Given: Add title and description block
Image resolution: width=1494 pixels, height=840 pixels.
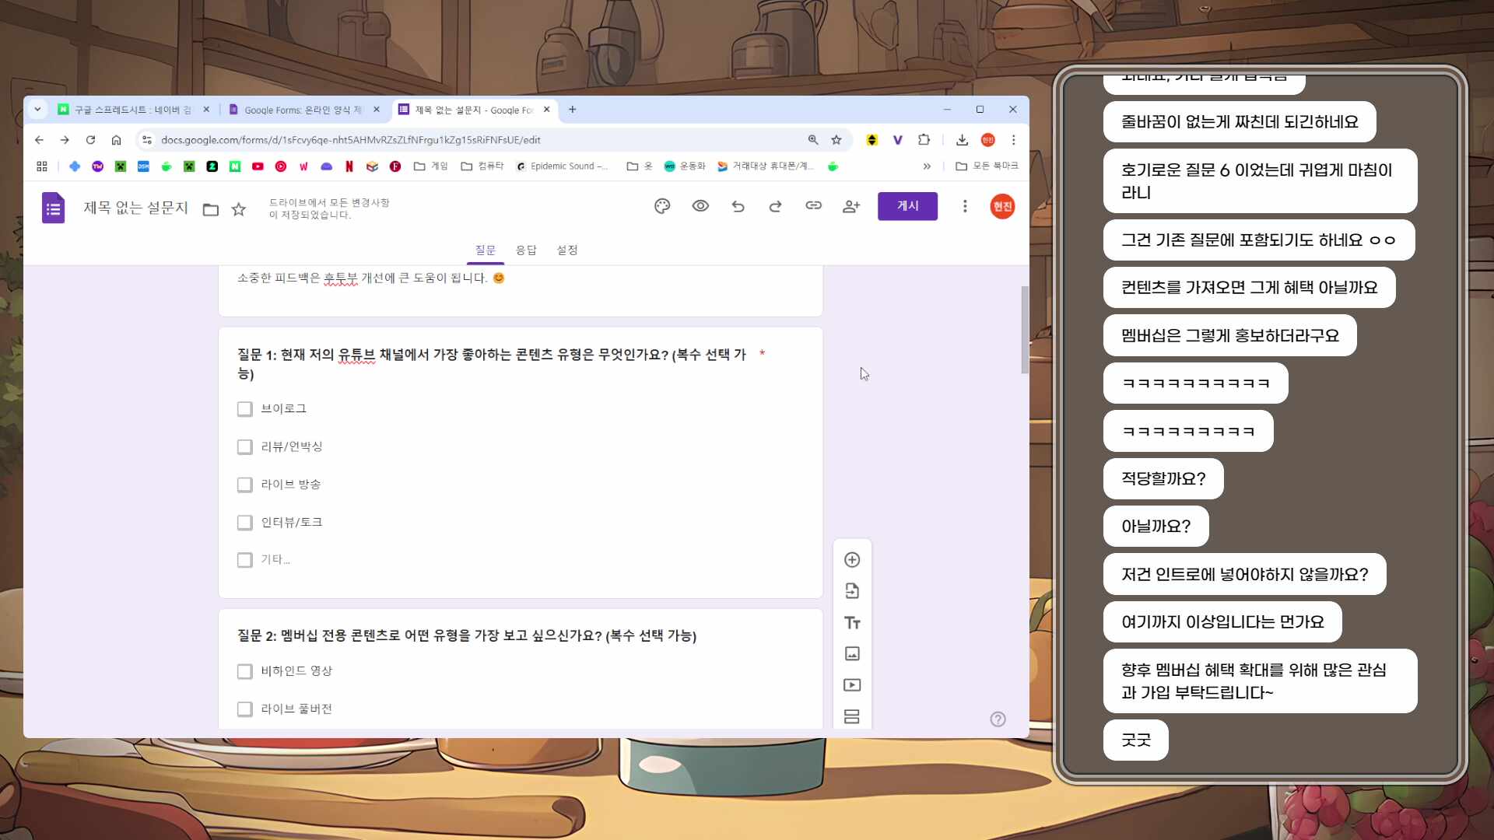Looking at the screenshot, I should point(852,622).
